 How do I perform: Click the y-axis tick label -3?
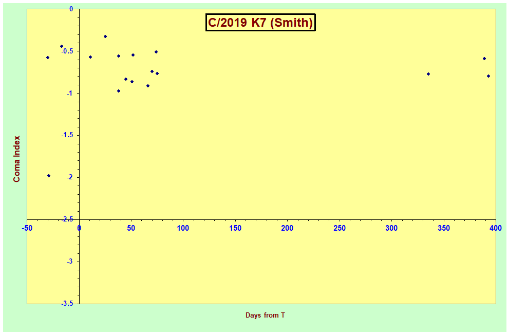pos(70,262)
